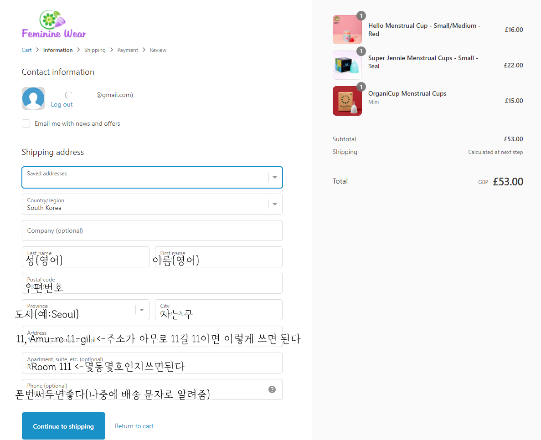Click the user avatar icon

coord(33,98)
